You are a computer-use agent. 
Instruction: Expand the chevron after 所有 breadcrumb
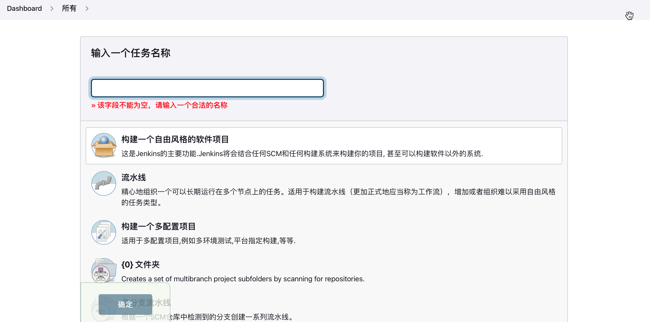click(87, 9)
